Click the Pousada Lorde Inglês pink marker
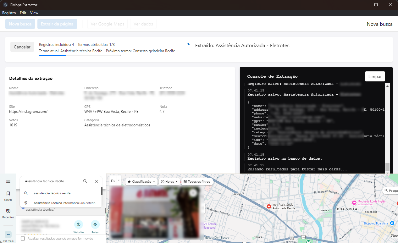The image size is (398, 243). (354, 202)
